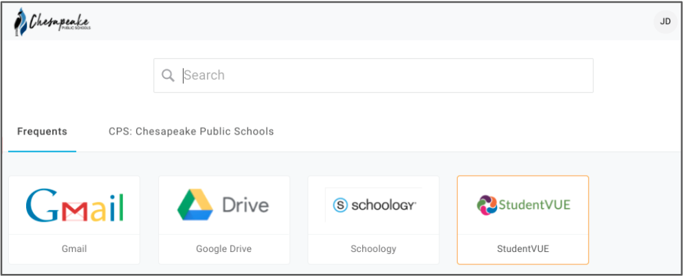Click the Schoology text label
The width and height of the screenshot is (684, 276).
373,249
